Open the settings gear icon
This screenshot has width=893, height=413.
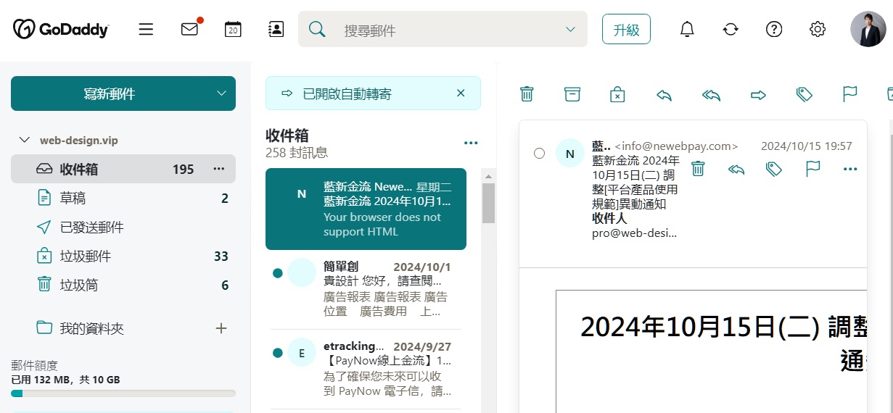818,29
